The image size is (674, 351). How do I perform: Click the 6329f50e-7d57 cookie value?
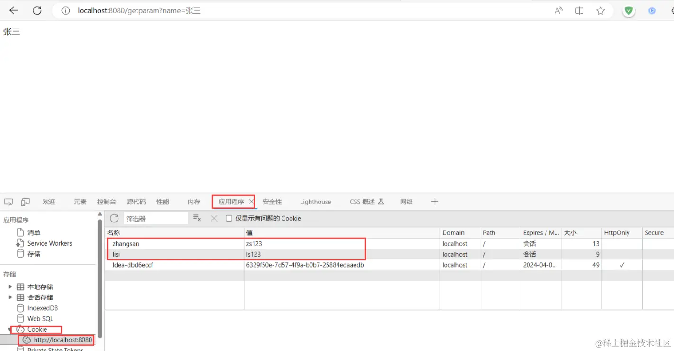pyautogui.click(x=305, y=265)
